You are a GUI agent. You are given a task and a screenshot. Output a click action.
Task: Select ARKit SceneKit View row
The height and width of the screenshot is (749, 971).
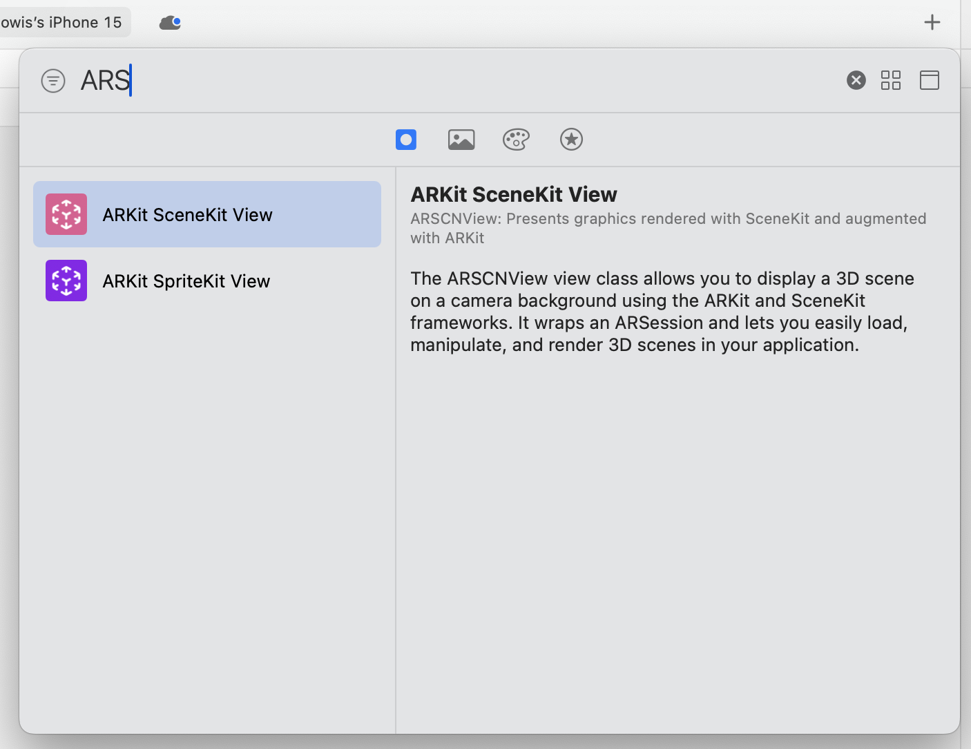(x=207, y=214)
